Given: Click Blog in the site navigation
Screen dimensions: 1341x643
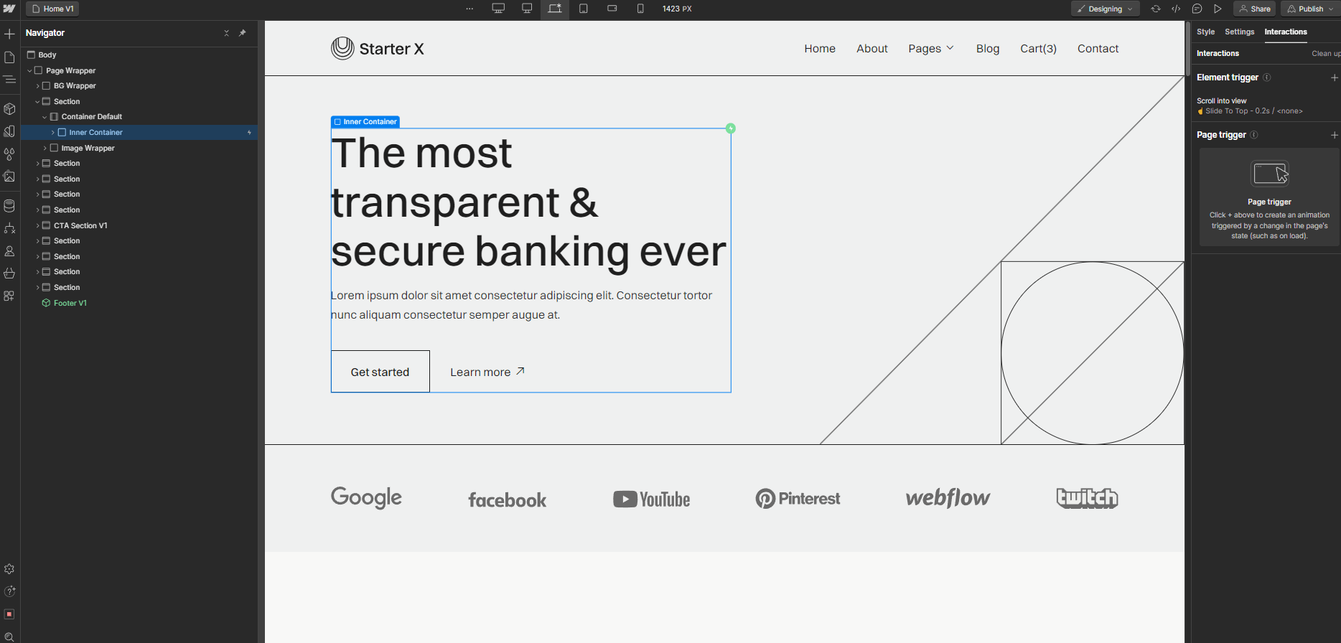Looking at the screenshot, I should (988, 49).
